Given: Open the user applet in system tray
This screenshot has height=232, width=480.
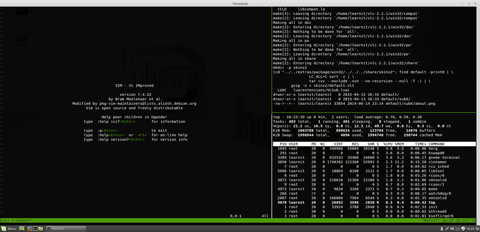Looking at the screenshot, I should pos(442,229).
